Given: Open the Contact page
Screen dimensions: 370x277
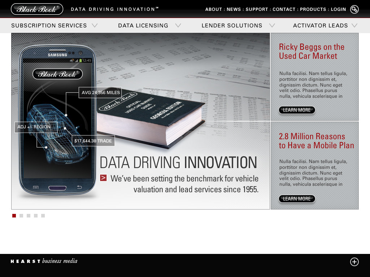Looking at the screenshot, I should tap(284, 9).
